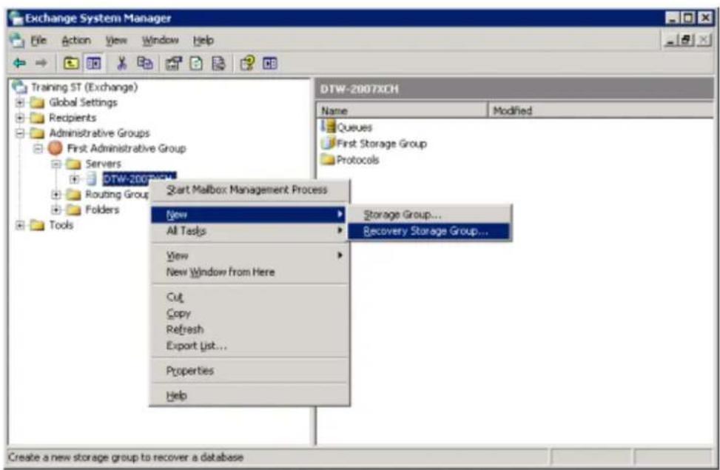This screenshot has width=720, height=470.
Task: Expand the Global Settings node
Action: point(20,102)
